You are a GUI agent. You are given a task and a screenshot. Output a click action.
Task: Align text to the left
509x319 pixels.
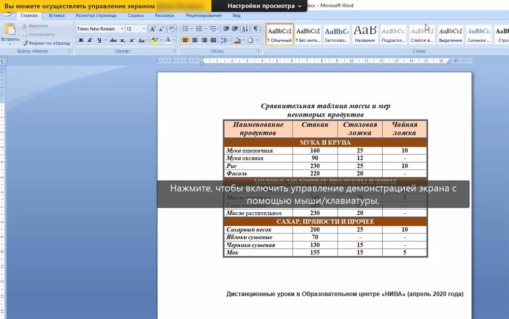click(x=185, y=40)
